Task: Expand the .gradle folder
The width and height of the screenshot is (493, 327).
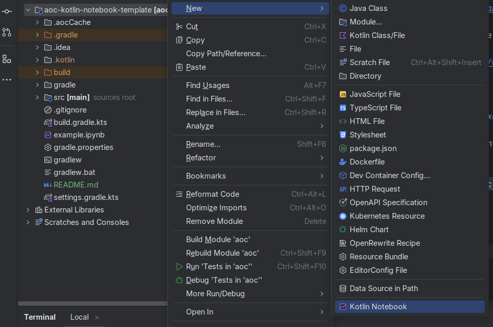Action: (x=38, y=35)
